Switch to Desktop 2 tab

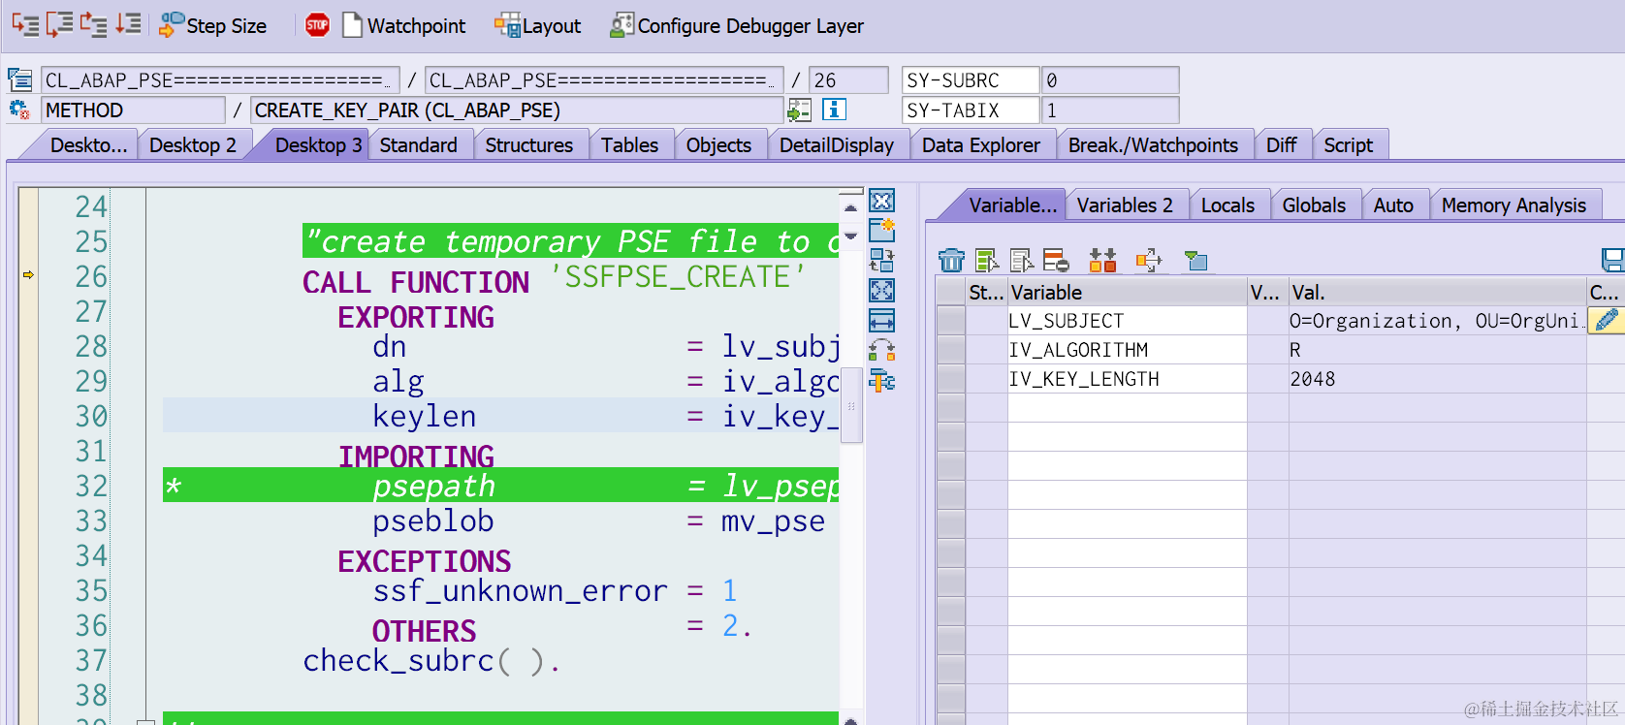[193, 145]
